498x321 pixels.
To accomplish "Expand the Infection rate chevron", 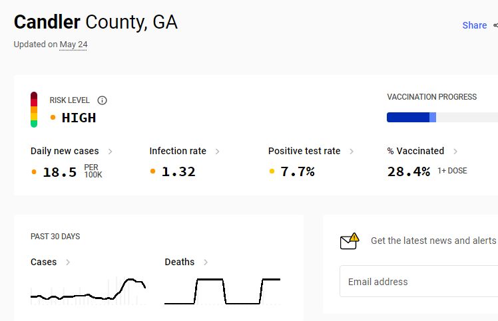I will pos(218,152).
